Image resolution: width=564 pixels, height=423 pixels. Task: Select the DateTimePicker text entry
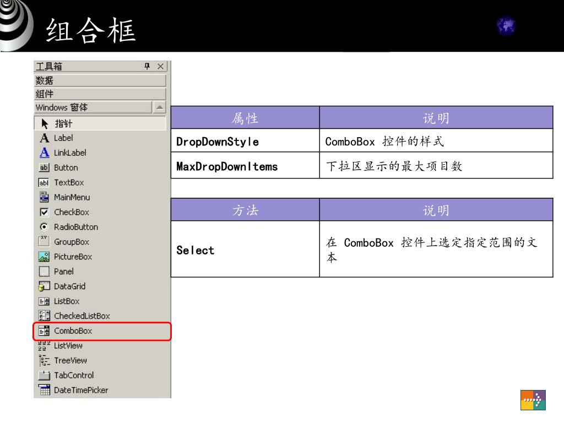click(x=81, y=391)
